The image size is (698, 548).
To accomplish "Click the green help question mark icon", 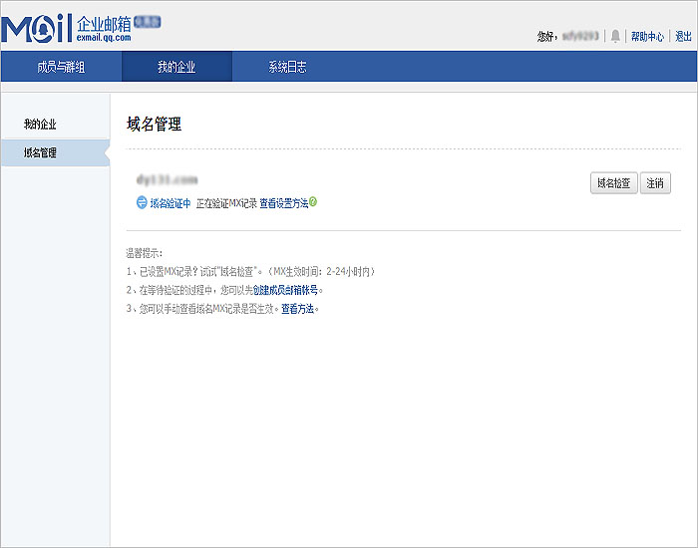I will pyautogui.click(x=313, y=201).
